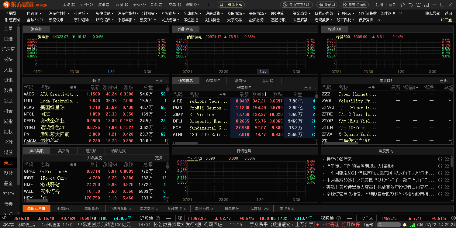Click L2开通 link
This screenshot has width=456, height=228.
446,20
